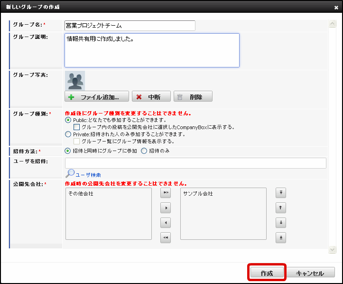
Task: Click the 削除 button
Action: tap(193, 96)
